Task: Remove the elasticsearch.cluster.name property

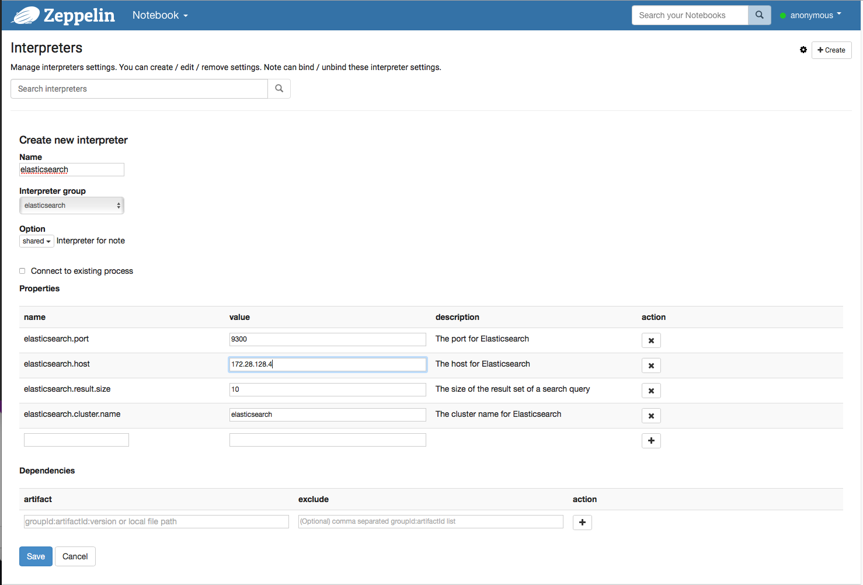Action: click(x=651, y=415)
